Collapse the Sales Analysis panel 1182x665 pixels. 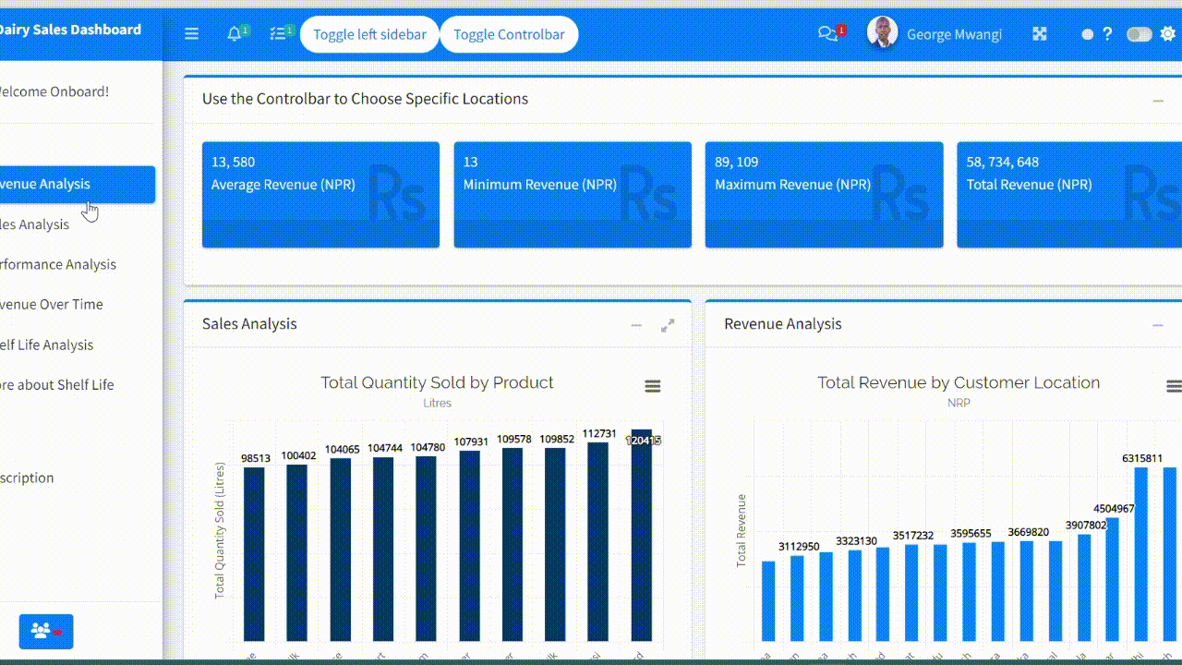(x=635, y=325)
